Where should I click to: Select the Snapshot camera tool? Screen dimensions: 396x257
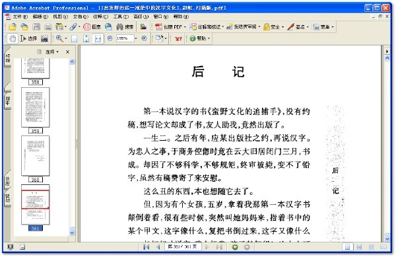click(44, 38)
